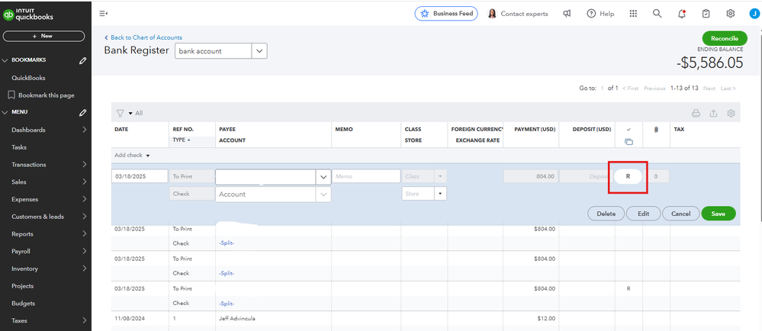Go Back to Chart of Accounts

pyautogui.click(x=143, y=37)
